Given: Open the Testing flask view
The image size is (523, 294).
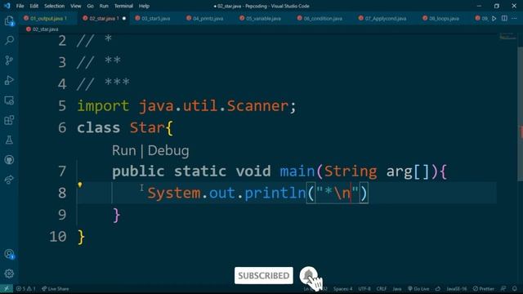Looking at the screenshot, I should click(x=9, y=140).
